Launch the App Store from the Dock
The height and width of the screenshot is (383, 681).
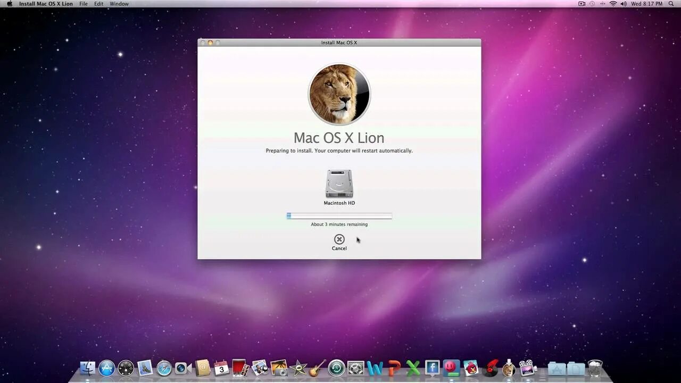tap(107, 368)
